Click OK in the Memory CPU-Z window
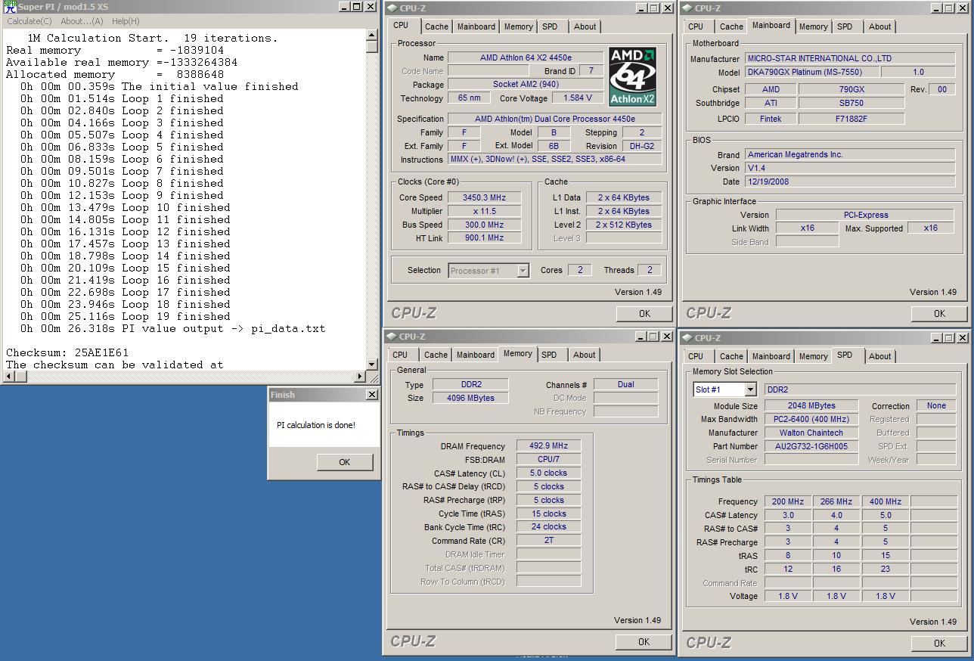 pyautogui.click(x=644, y=641)
